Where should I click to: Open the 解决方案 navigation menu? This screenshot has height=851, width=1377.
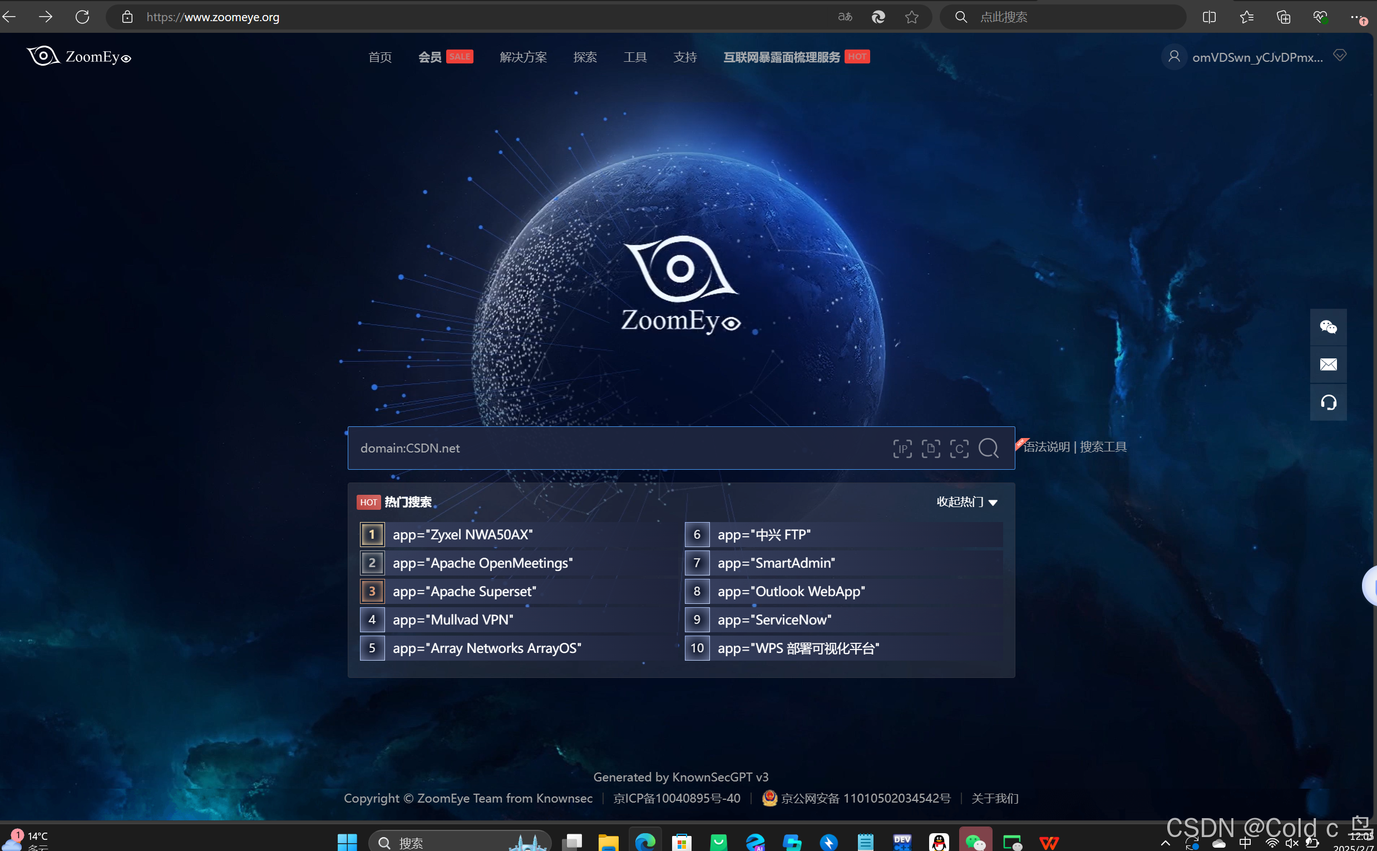[x=523, y=57]
